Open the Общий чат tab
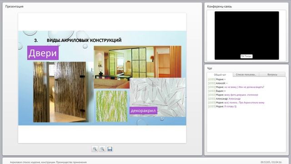Viewport: 291px width, 164px height. [220, 75]
